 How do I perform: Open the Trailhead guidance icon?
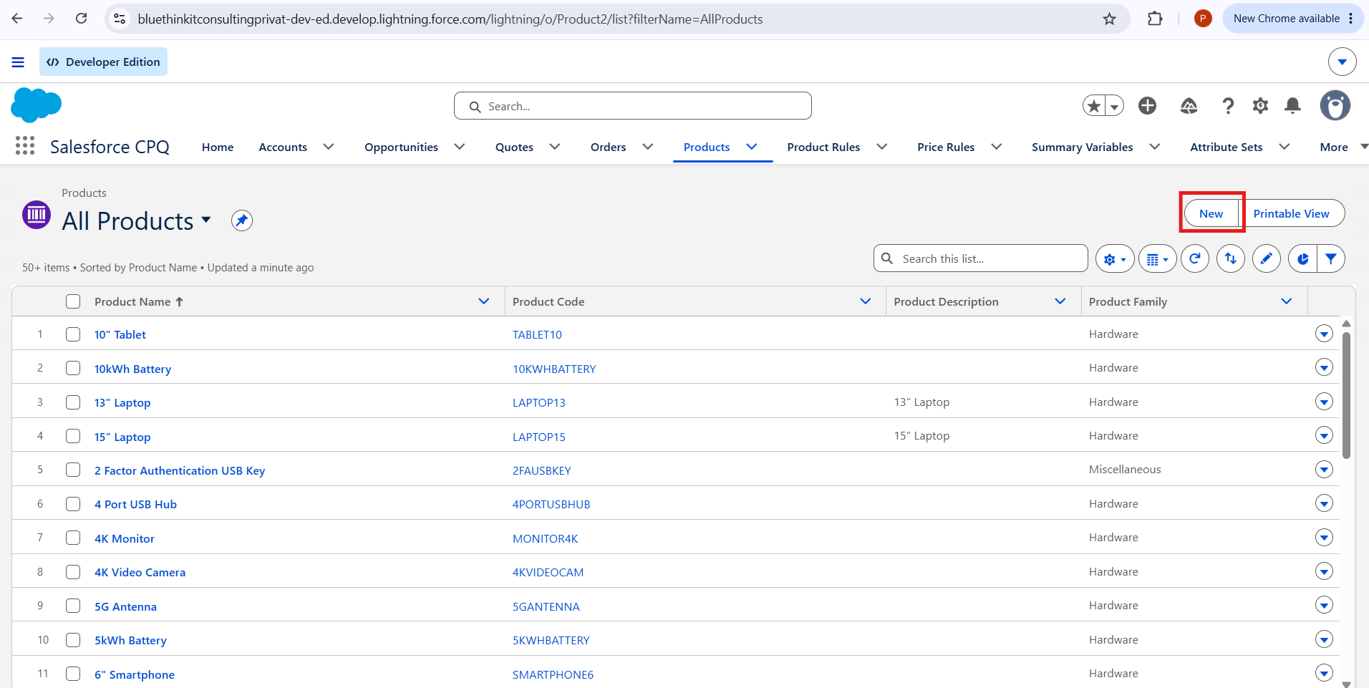[x=1189, y=106]
